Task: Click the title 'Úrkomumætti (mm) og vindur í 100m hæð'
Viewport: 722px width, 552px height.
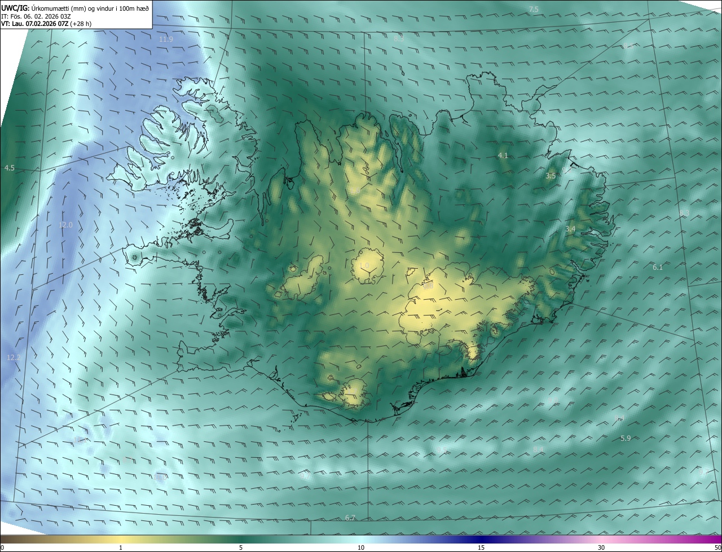Action: coord(90,8)
